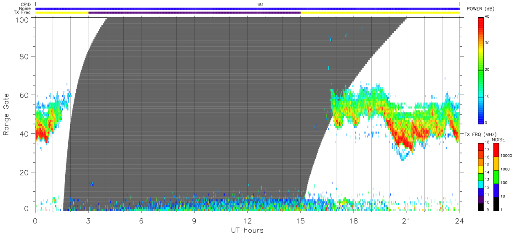Click the CPID value 151
Viewport: 517px width, 239px height.
pyautogui.click(x=260, y=5)
